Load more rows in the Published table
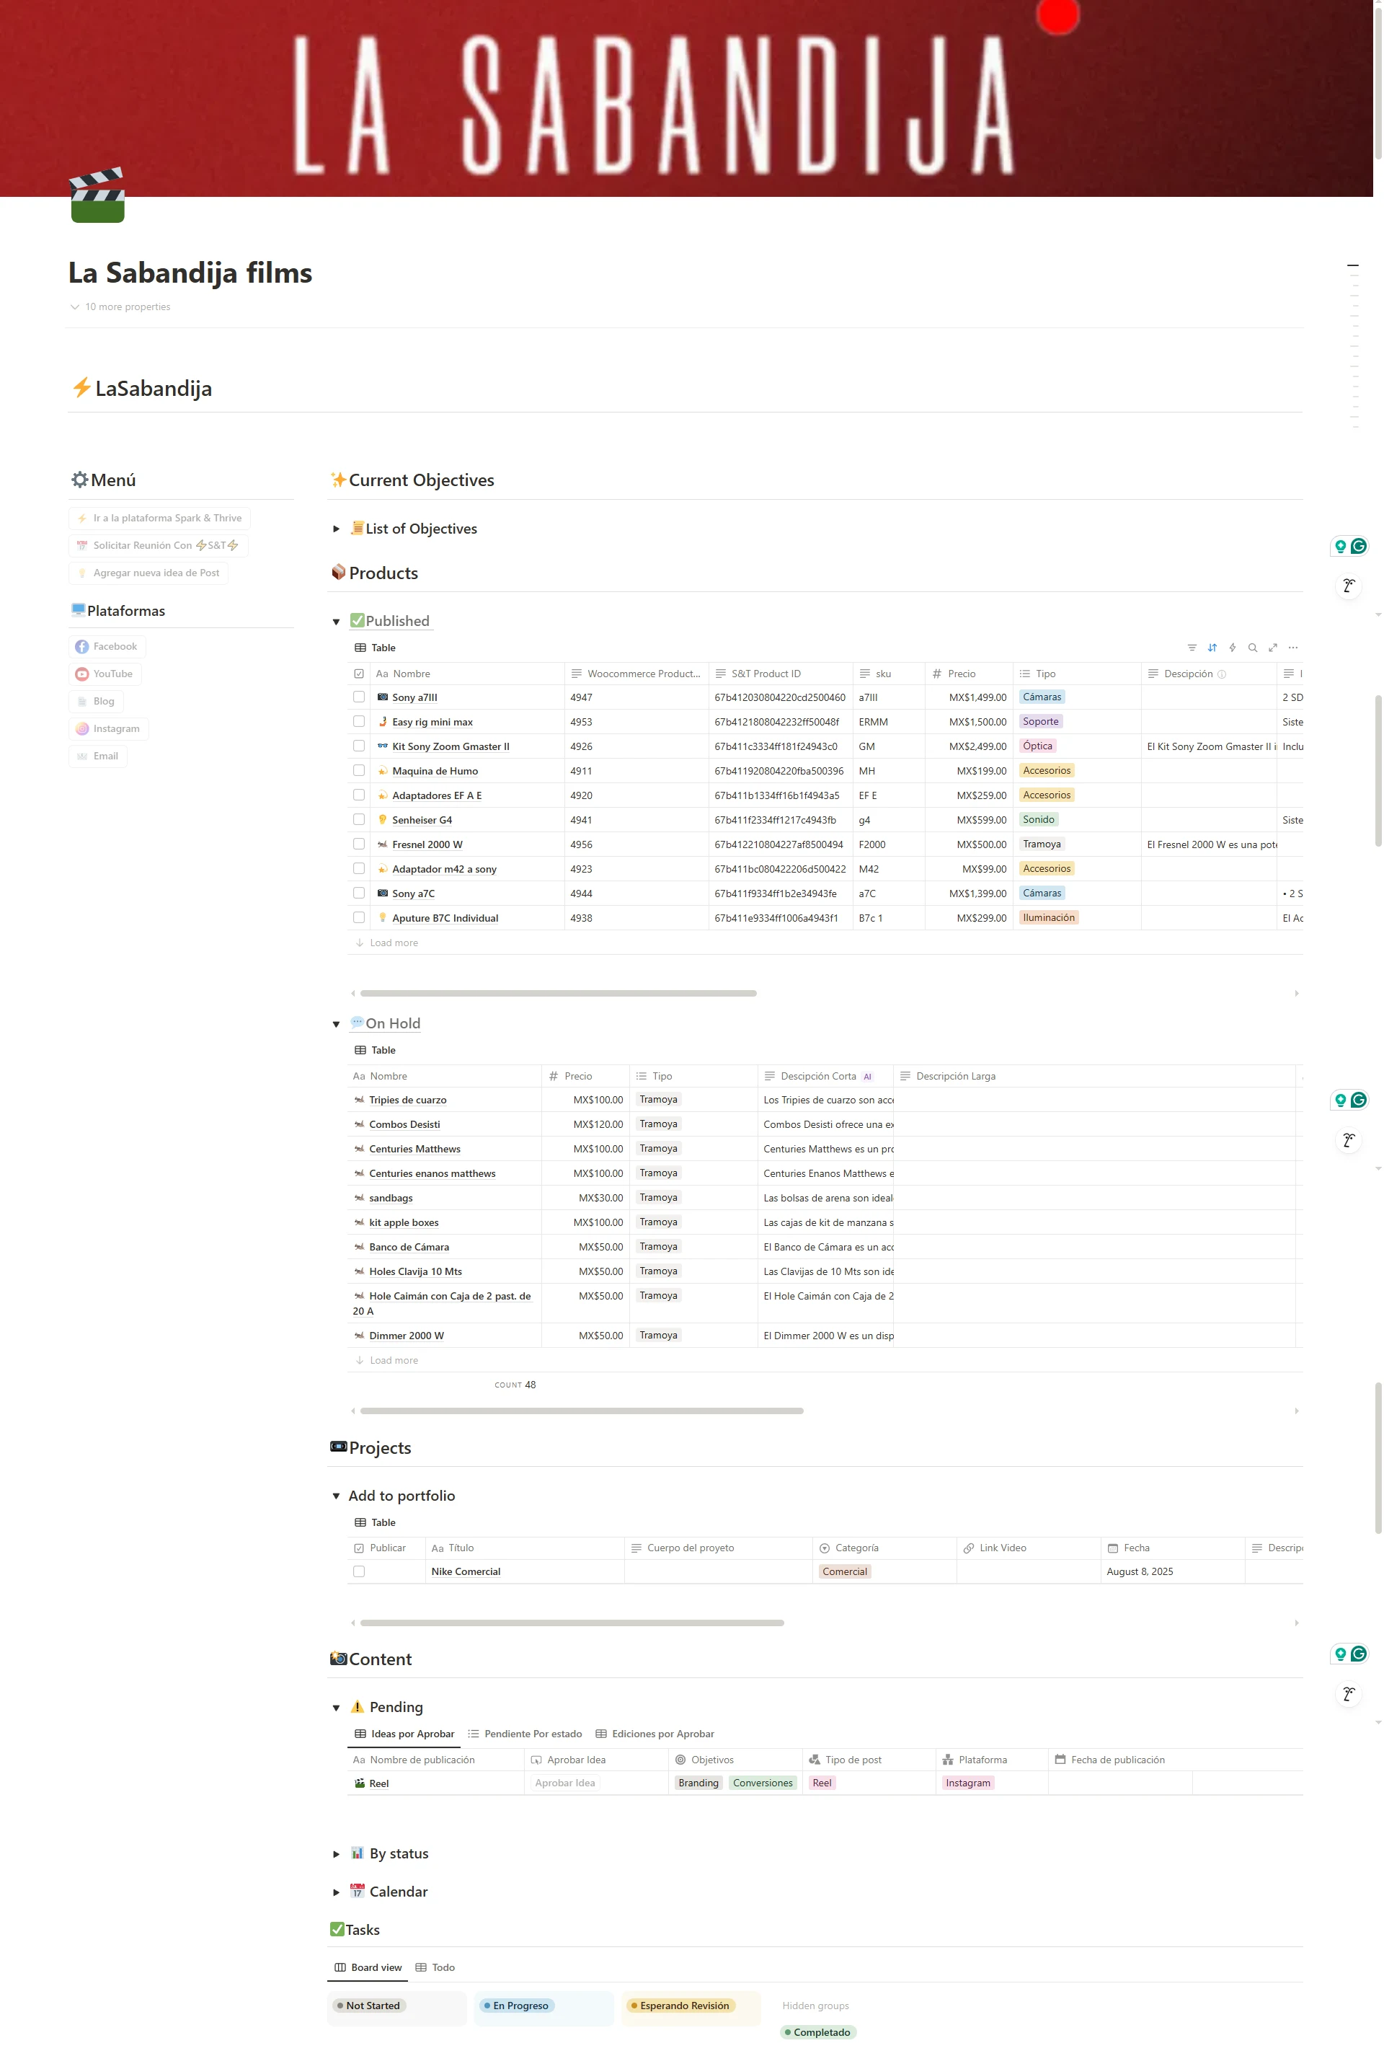This screenshot has width=1384, height=2069. (x=386, y=943)
